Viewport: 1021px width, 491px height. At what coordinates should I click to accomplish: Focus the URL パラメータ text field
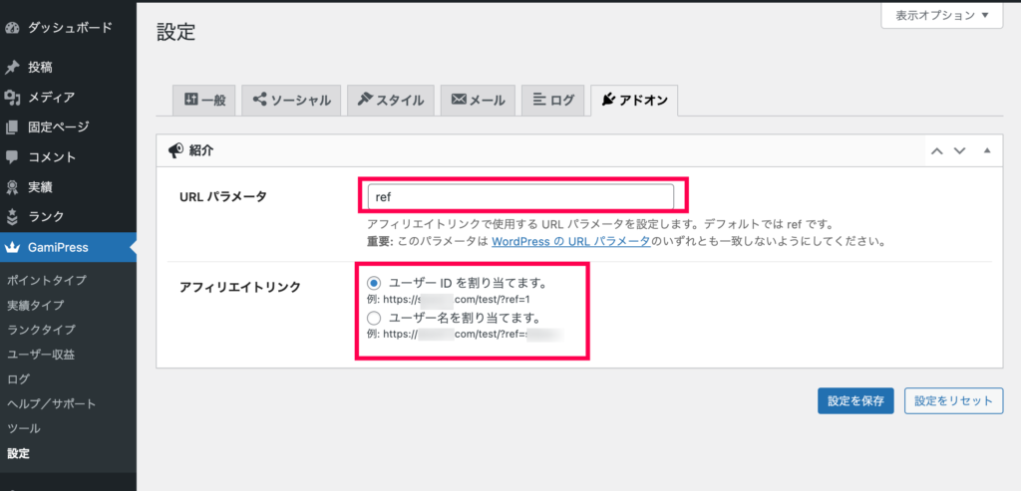[x=520, y=196]
